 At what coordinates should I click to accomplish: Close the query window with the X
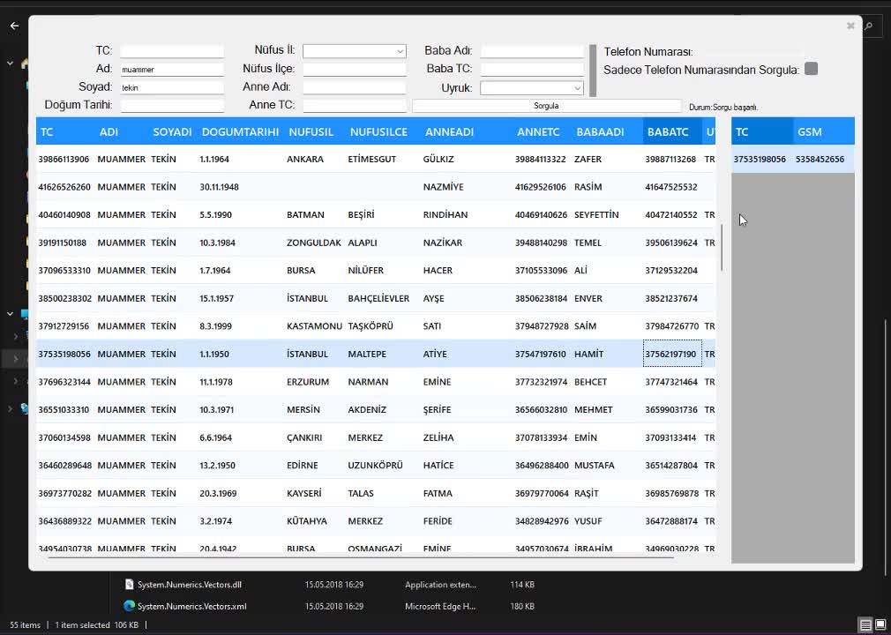pyautogui.click(x=850, y=26)
